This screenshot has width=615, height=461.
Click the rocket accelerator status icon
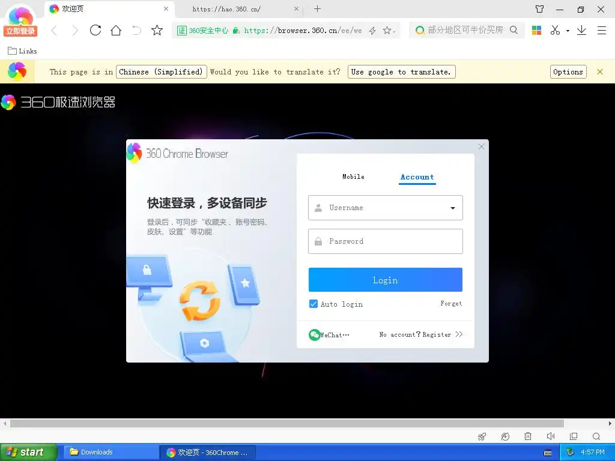(482, 436)
